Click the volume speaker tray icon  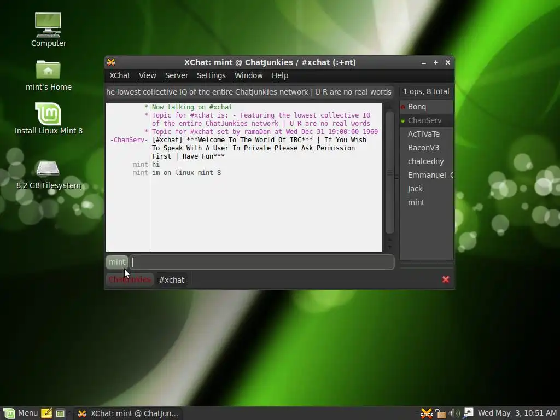point(454,413)
